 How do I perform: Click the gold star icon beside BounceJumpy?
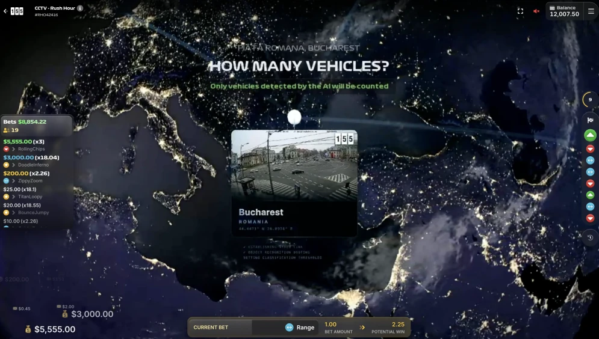click(x=6, y=213)
